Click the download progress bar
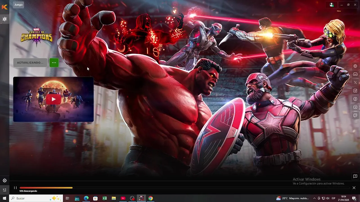Screen dimensions: 360x202 (185, 188)
